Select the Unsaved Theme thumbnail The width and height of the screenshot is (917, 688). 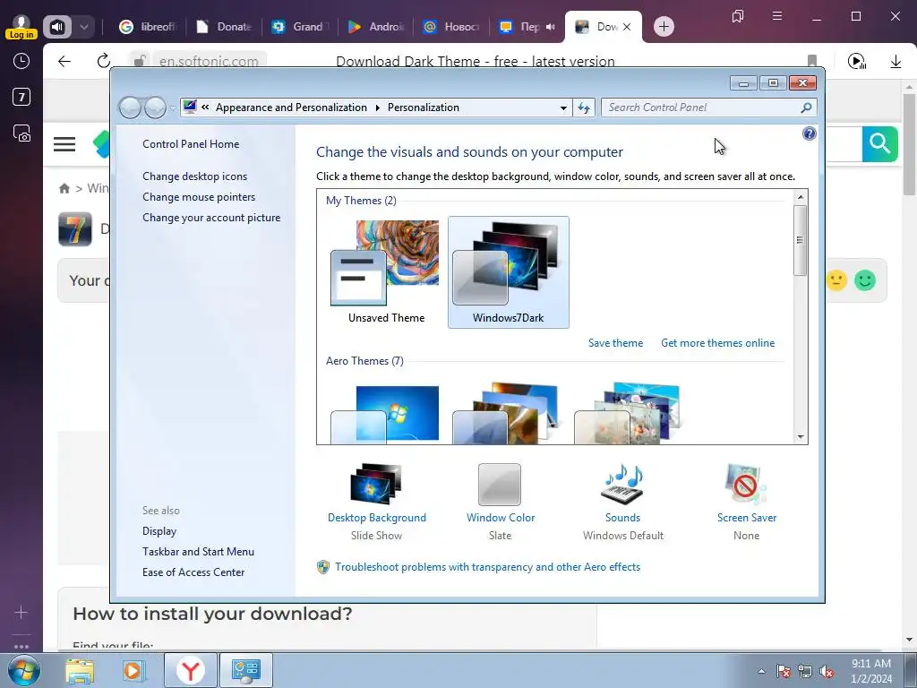point(386,272)
